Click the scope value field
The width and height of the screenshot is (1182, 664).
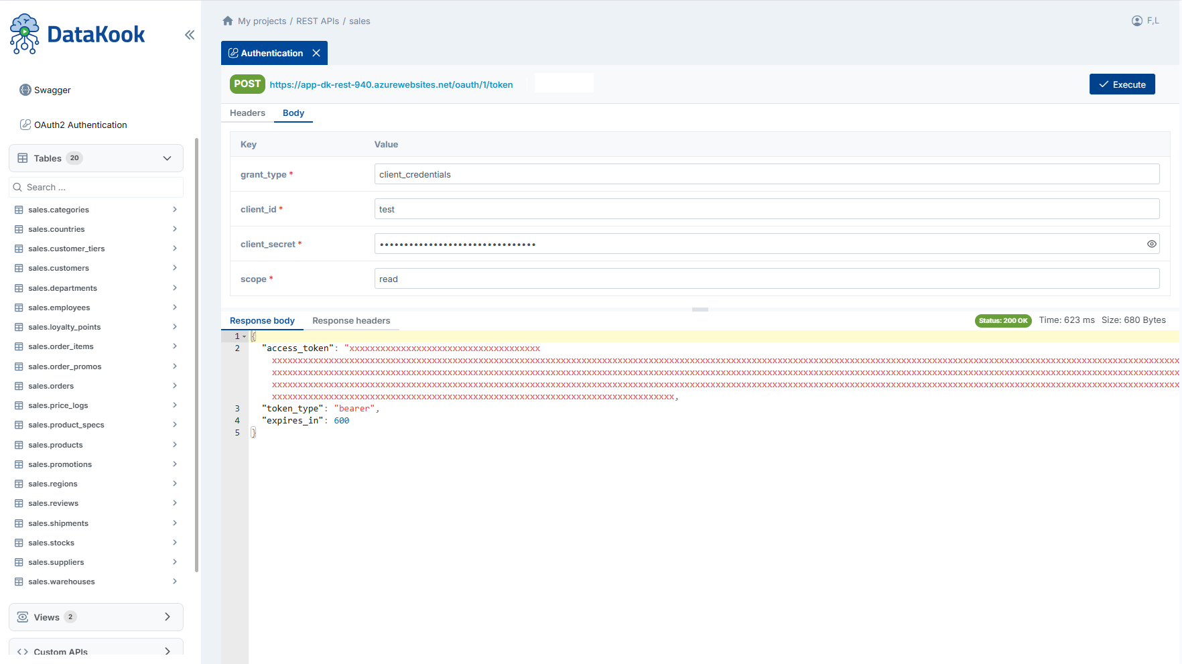click(767, 279)
